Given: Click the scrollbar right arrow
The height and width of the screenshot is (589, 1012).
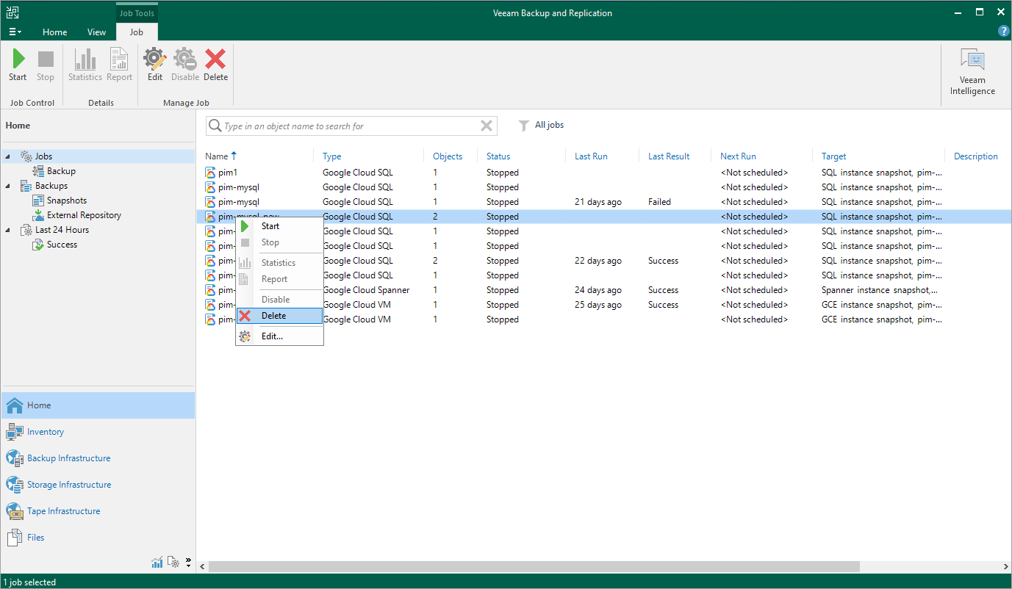Looking at the screenshot, I should [1005, 567].
